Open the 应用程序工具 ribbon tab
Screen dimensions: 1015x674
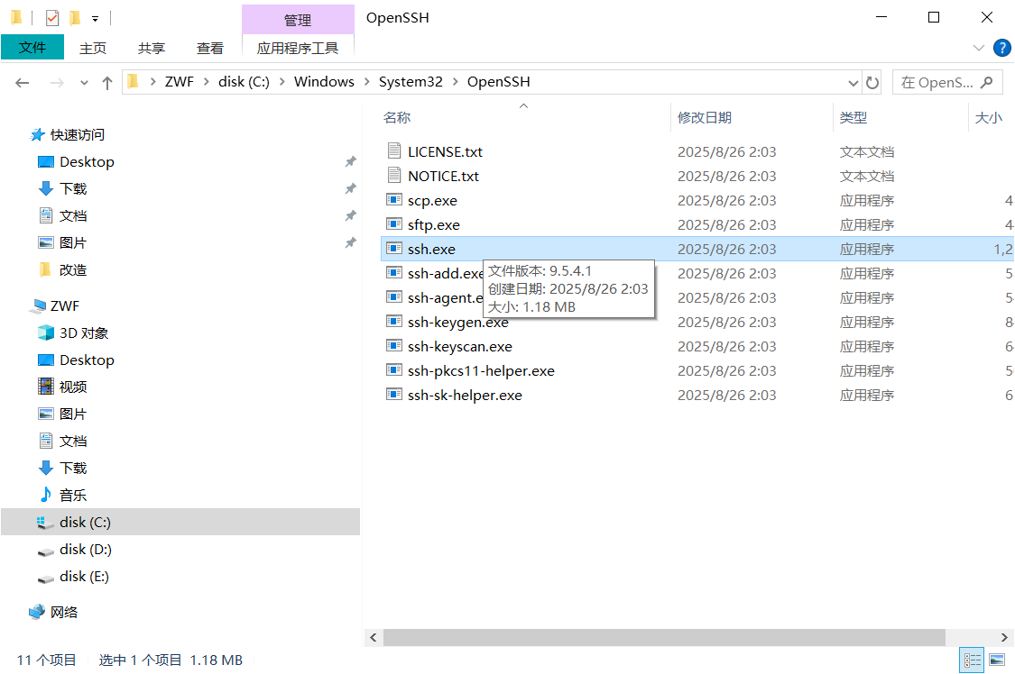click(298, 48)
